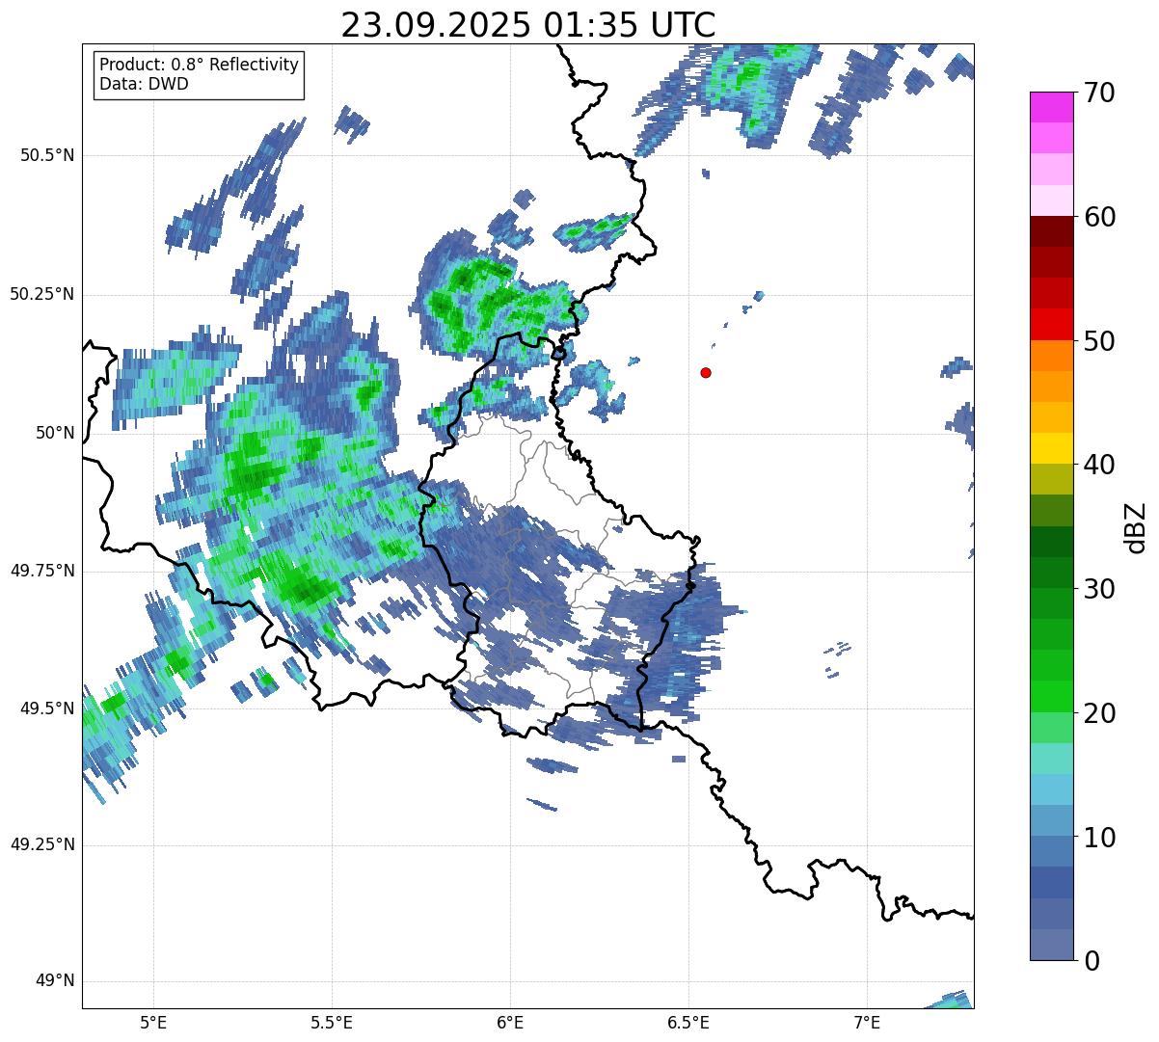Click the longitude label 7°E
The image size is (1159, 1042).
click(867, 1023)
